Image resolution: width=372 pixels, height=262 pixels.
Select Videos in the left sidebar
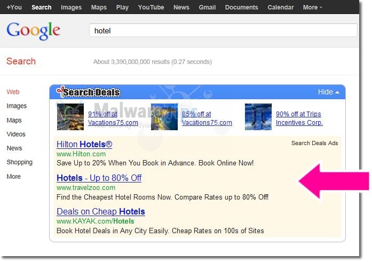point(16,134)
